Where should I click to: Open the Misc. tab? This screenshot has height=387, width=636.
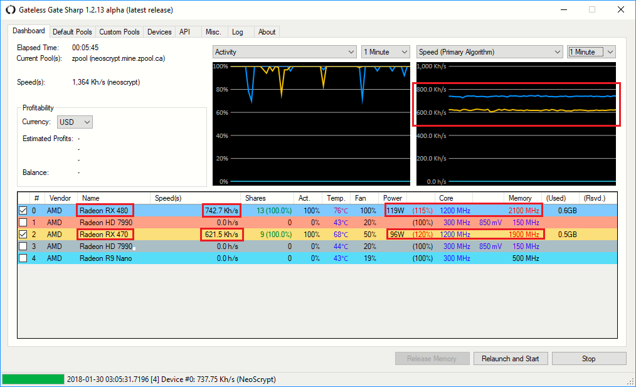tap(213, 32)
